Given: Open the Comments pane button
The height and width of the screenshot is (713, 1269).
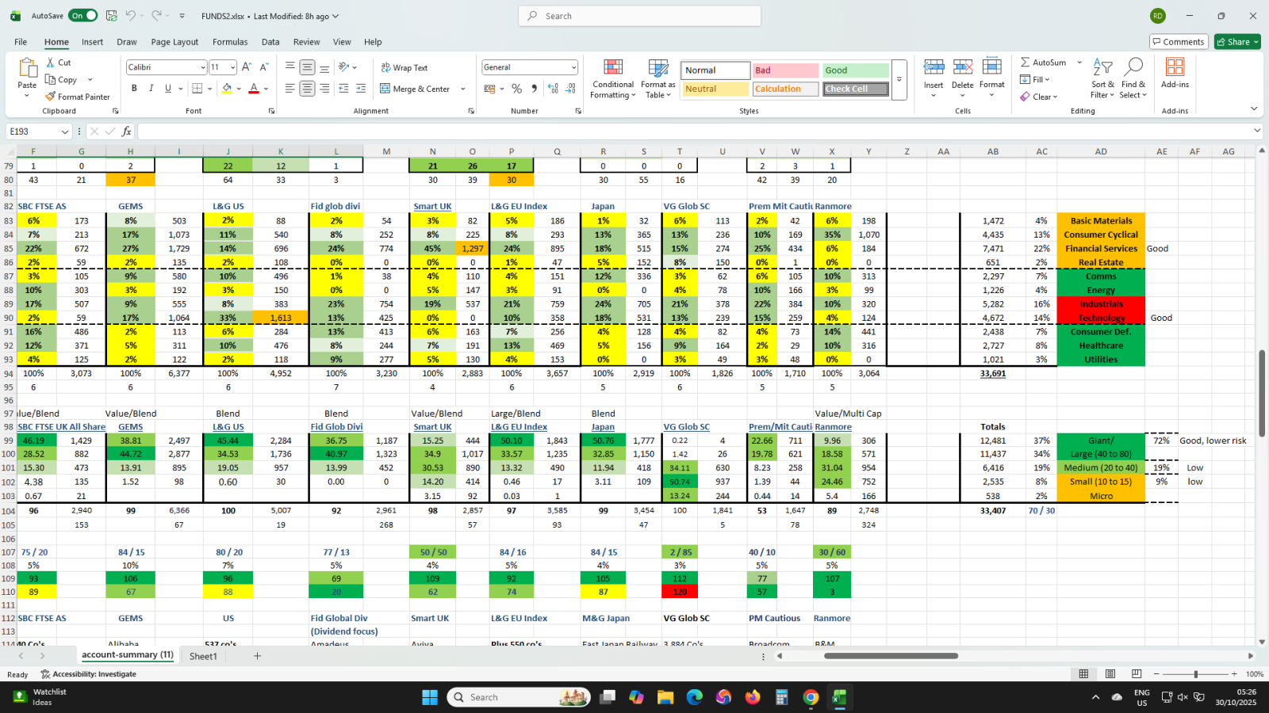Looking at the screenshot, I should click(1178, 42).
